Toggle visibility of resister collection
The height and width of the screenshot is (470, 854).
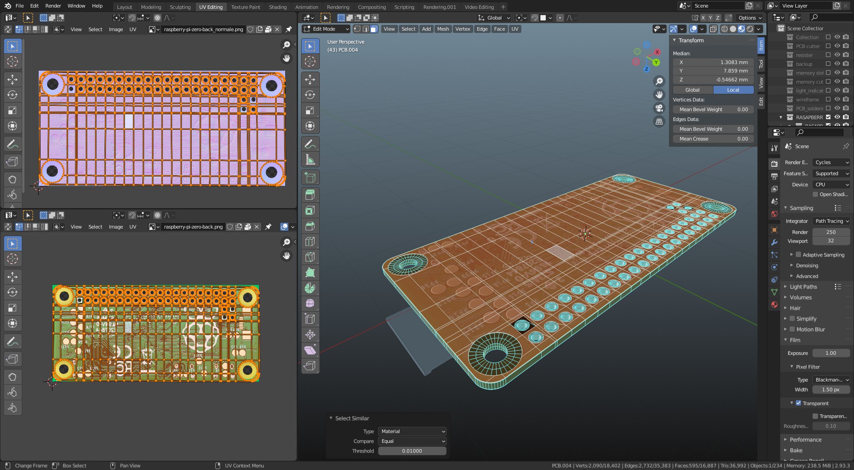pos(837,55)
